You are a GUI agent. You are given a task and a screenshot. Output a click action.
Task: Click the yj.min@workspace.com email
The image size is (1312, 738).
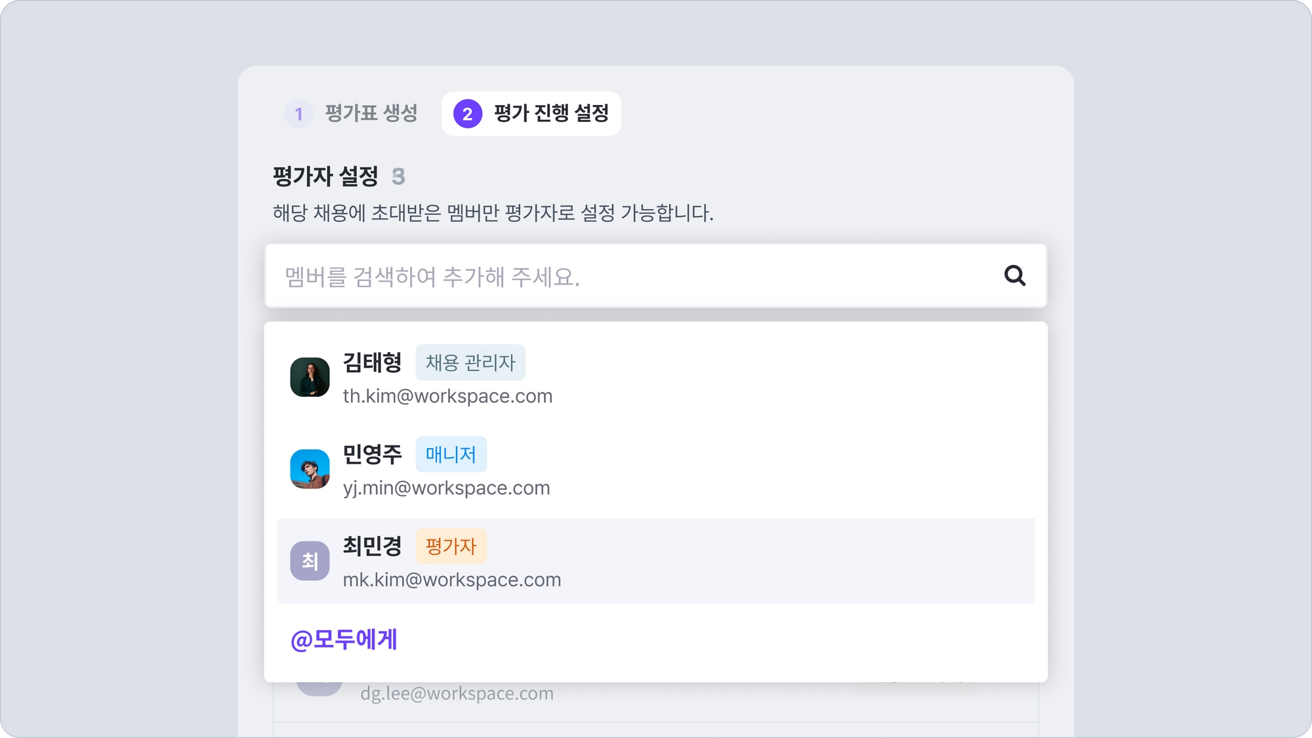click(446, 488)
